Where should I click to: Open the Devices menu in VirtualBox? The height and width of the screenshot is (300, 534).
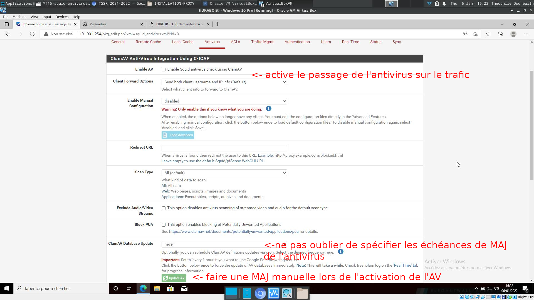pyautogui.click(x=62, y=17)
